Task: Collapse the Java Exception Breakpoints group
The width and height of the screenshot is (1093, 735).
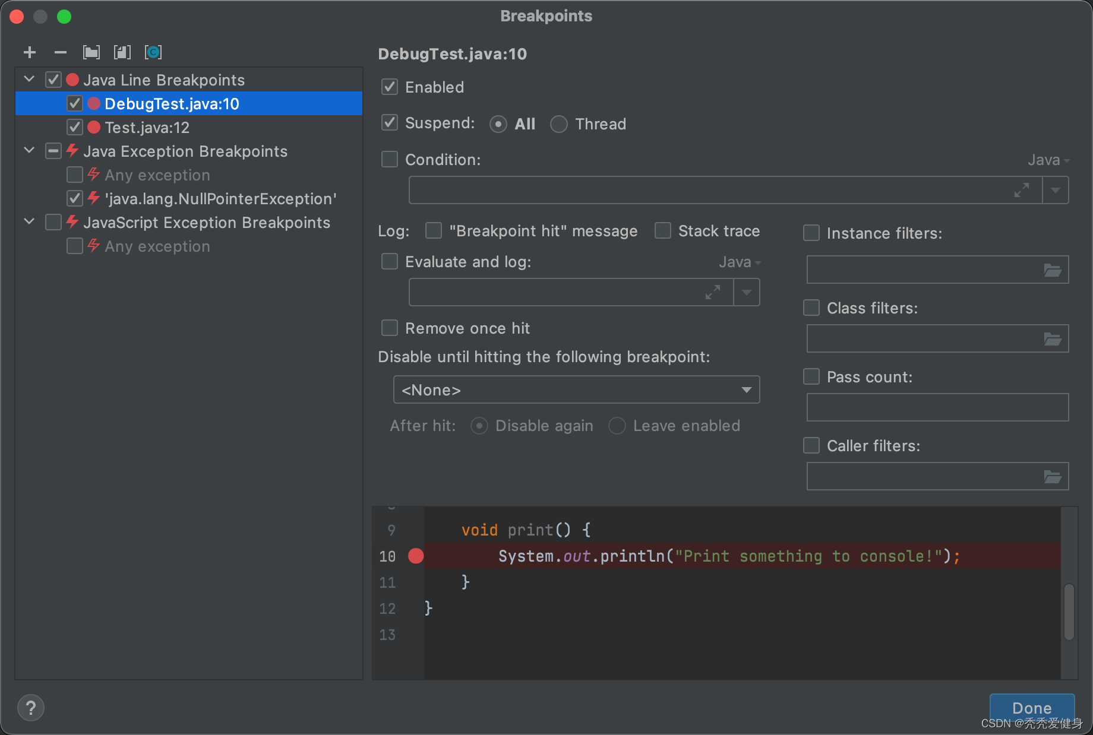Action: 29,150
